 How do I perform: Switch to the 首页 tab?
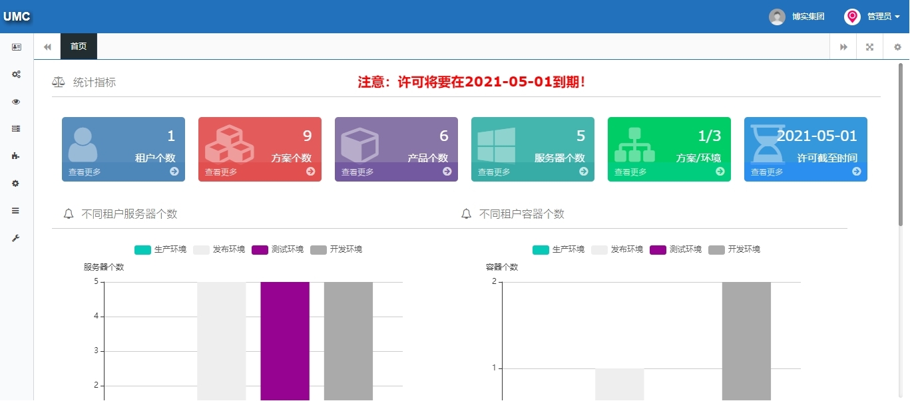(79, 47)
